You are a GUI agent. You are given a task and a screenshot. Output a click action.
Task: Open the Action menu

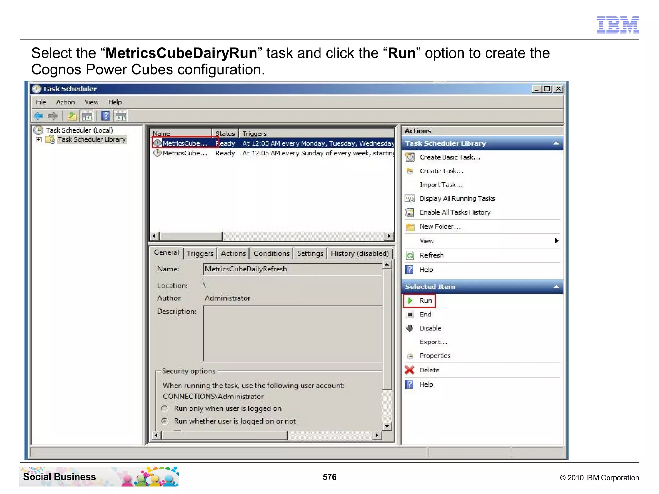pyautogui.click(x=65, y=102)
